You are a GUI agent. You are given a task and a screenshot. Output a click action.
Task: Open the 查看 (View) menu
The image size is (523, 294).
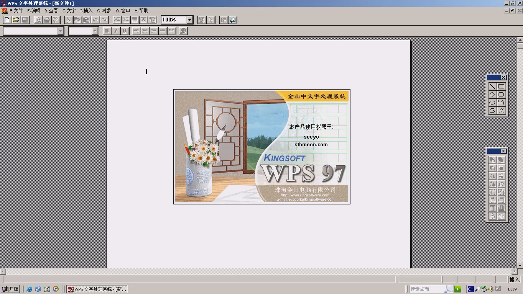pos(51,11)
